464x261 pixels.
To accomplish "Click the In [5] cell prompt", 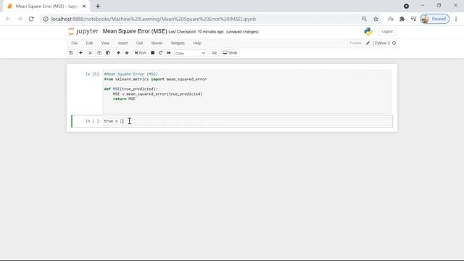I will point(93,74).
